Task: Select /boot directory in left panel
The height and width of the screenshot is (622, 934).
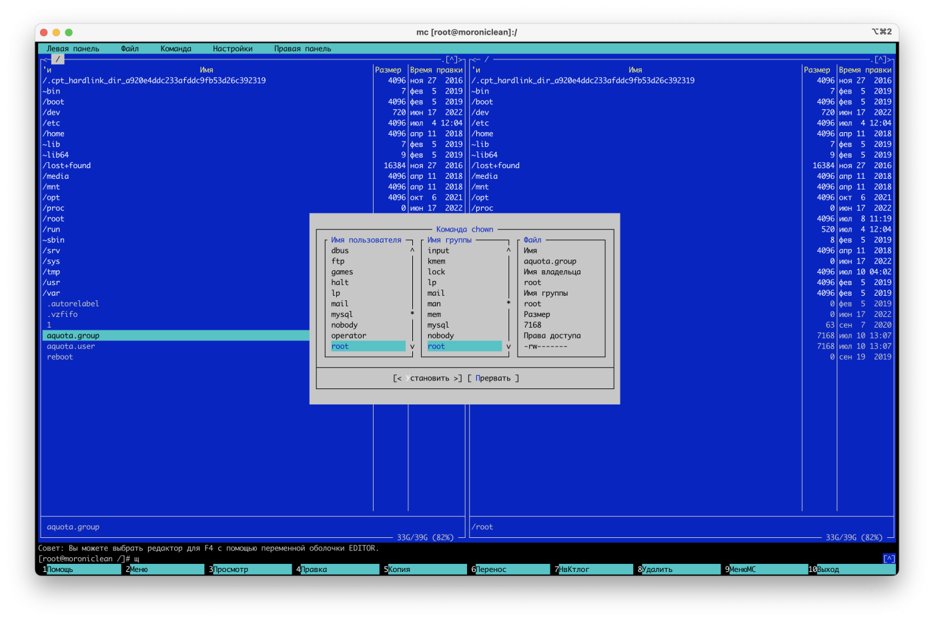Action: (54, 102)
